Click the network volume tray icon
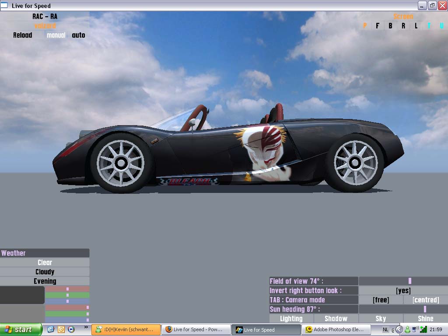448x336 pixels. tap(415, 330)
